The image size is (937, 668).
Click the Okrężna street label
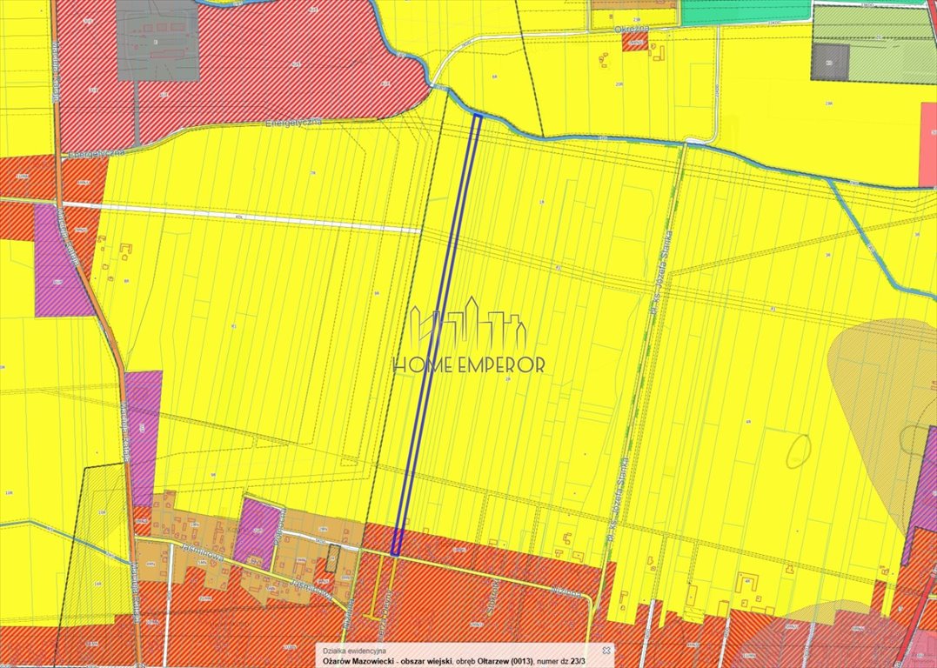point(632,29)
